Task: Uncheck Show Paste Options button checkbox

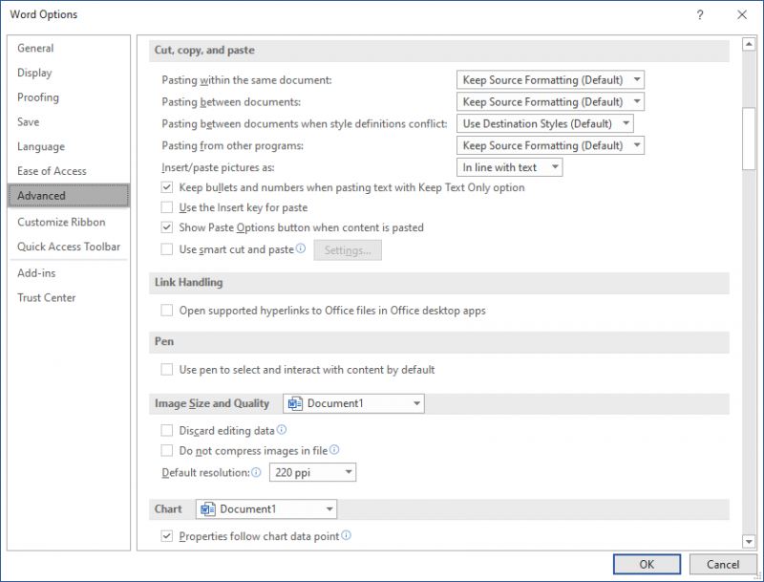Action: pos(166,227)
